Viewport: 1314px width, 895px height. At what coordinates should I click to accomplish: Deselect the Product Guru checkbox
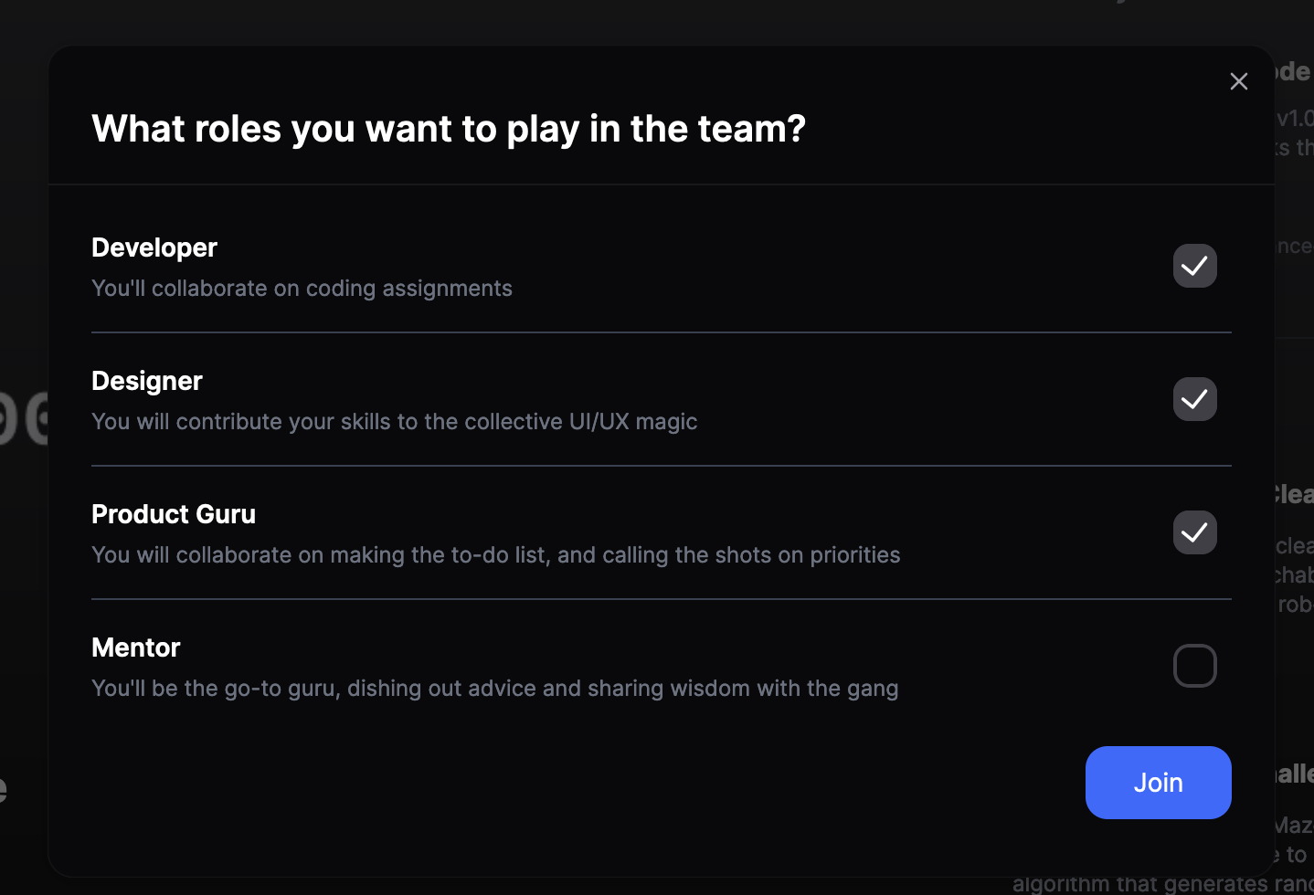point(1194,532)
